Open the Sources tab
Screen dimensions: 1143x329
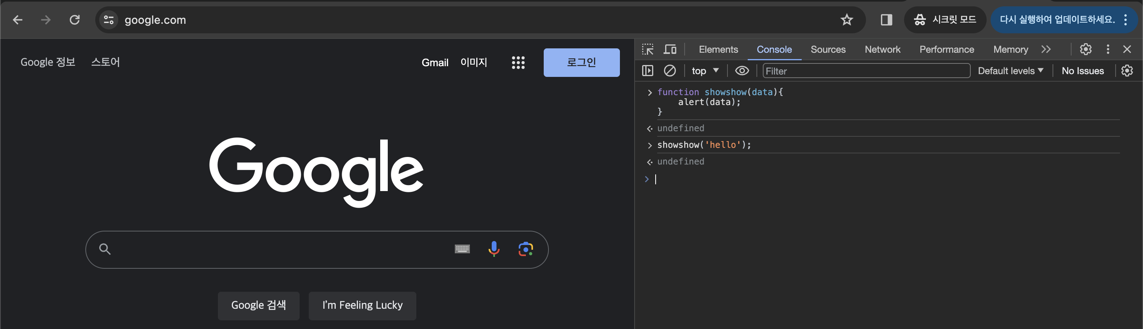(827, 50)
